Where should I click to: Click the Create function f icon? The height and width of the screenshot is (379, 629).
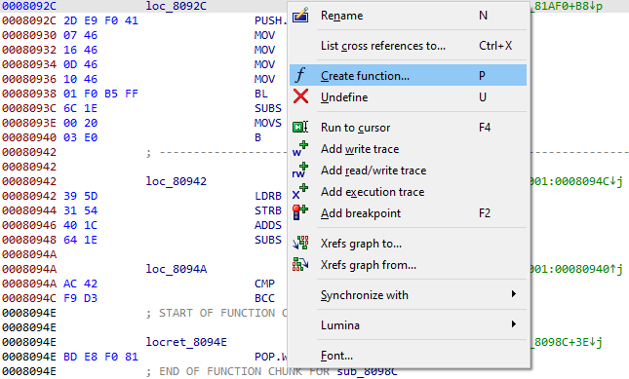[300, 75]
